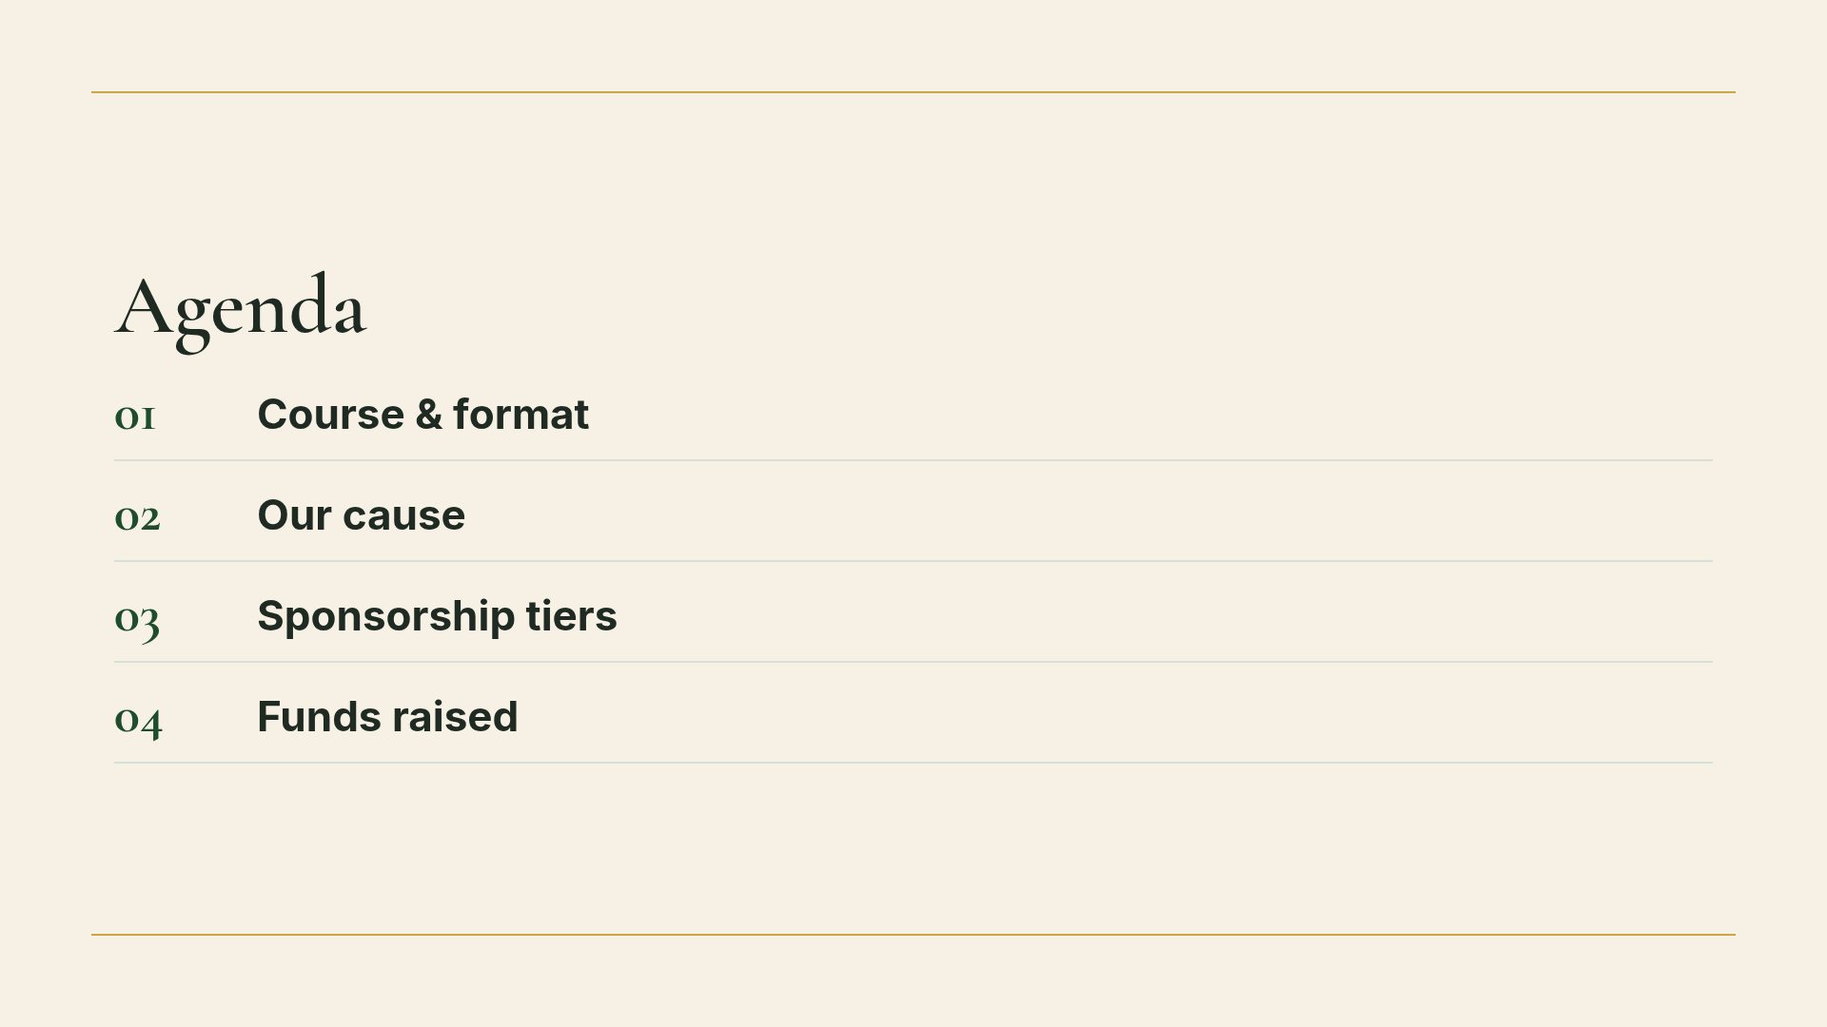Viewport: 1827px width, 1027px height.
Task: Click the word cause in item 02
Action: coord(403,516)
